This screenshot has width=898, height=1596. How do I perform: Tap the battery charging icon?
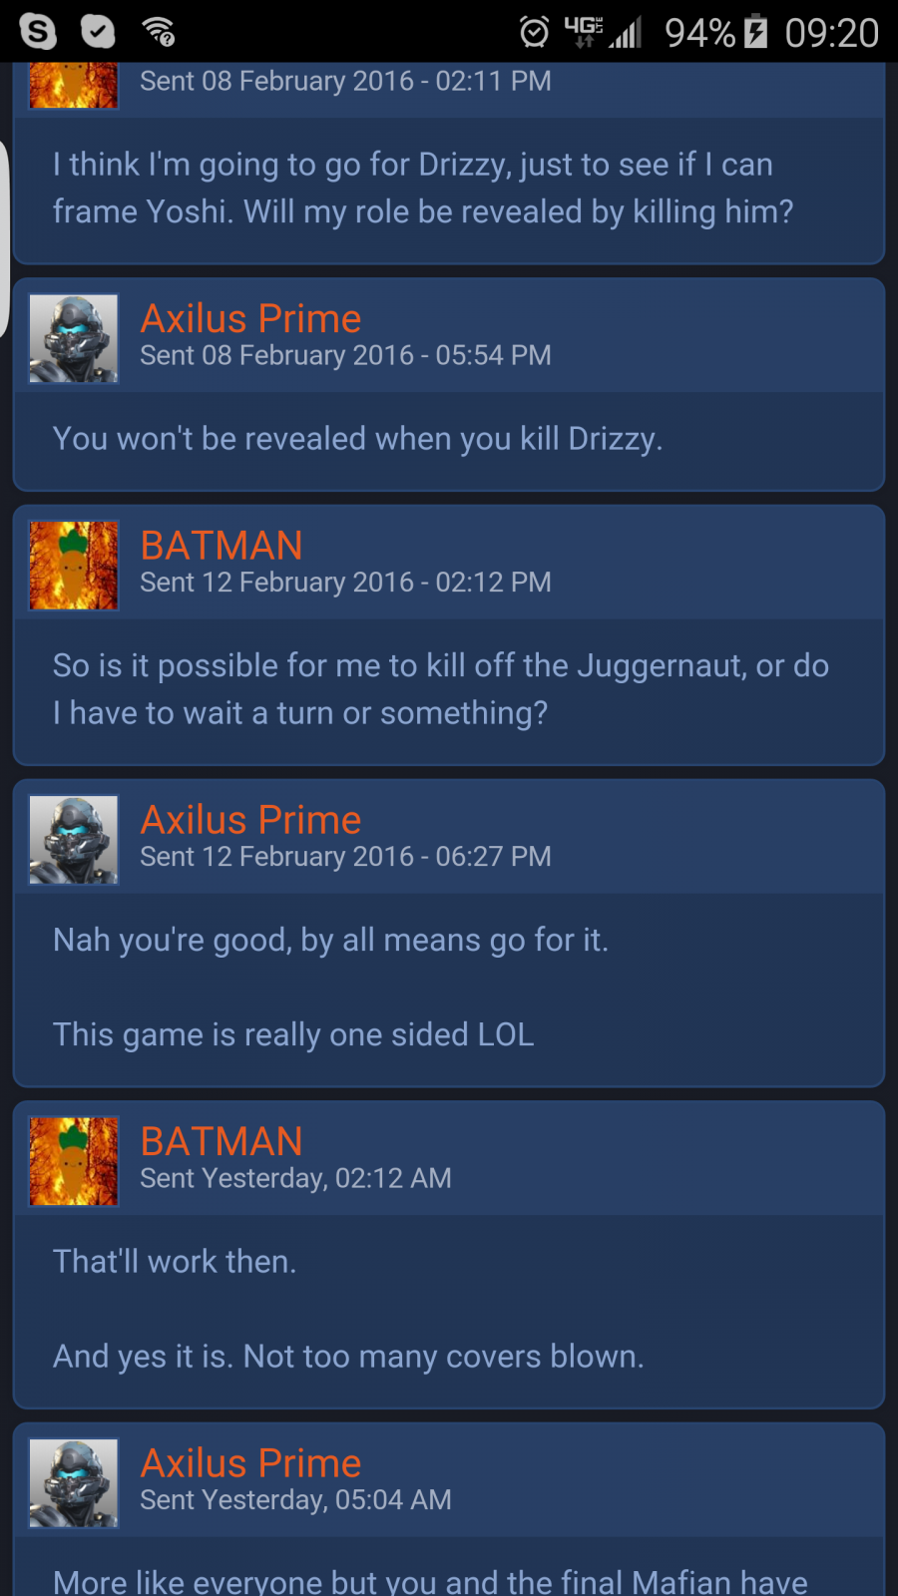point(756,32)
